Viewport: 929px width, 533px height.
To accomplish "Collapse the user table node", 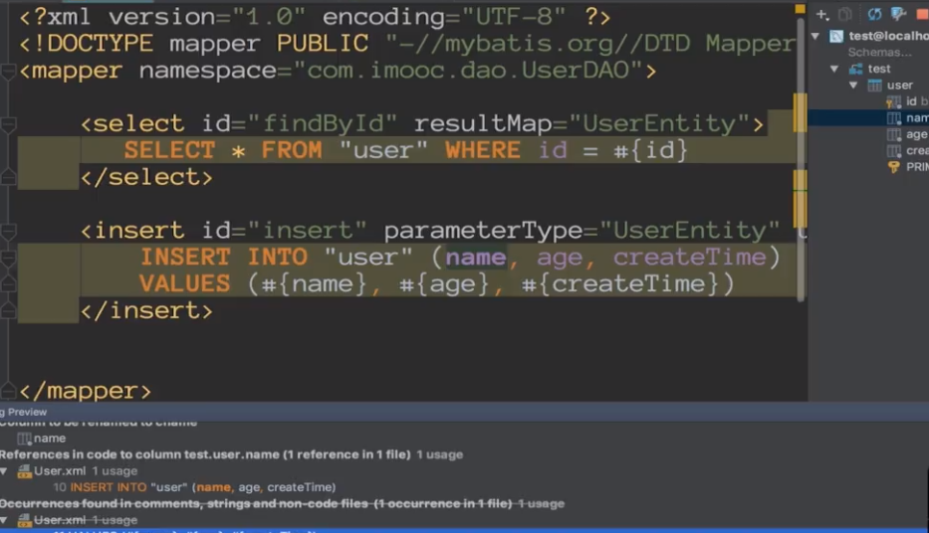I will coord(853,86).
